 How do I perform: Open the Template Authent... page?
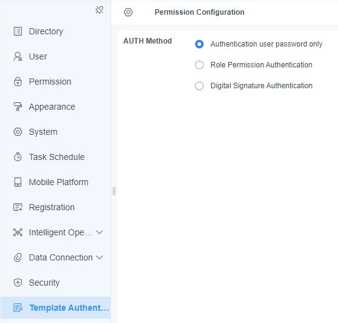pos(56,308)
